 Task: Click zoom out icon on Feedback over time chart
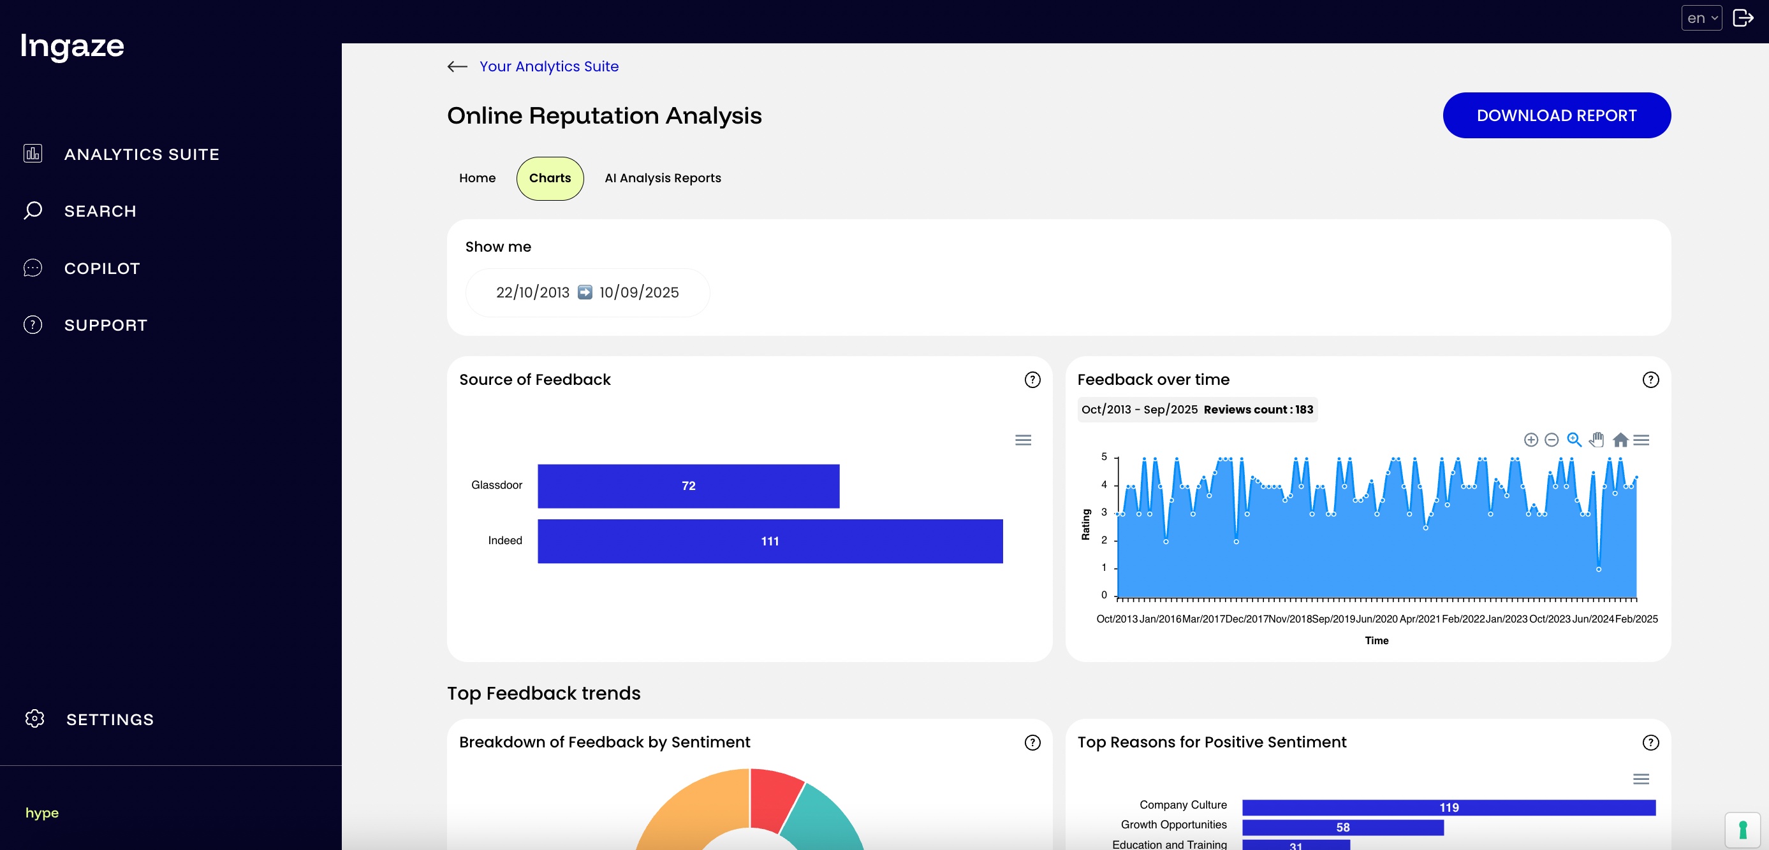(1551, 440)
